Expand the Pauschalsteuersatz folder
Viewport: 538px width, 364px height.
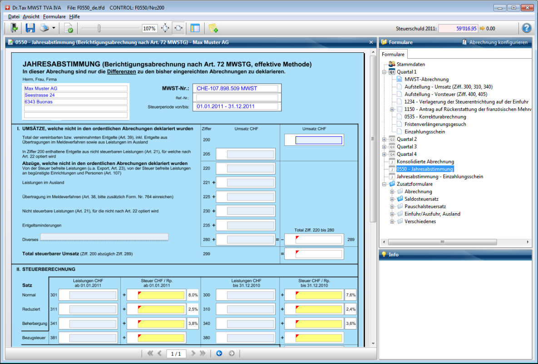(392, 207)
